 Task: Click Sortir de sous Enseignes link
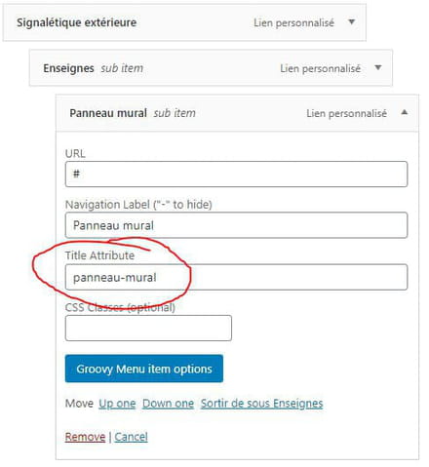pos(261,404)
